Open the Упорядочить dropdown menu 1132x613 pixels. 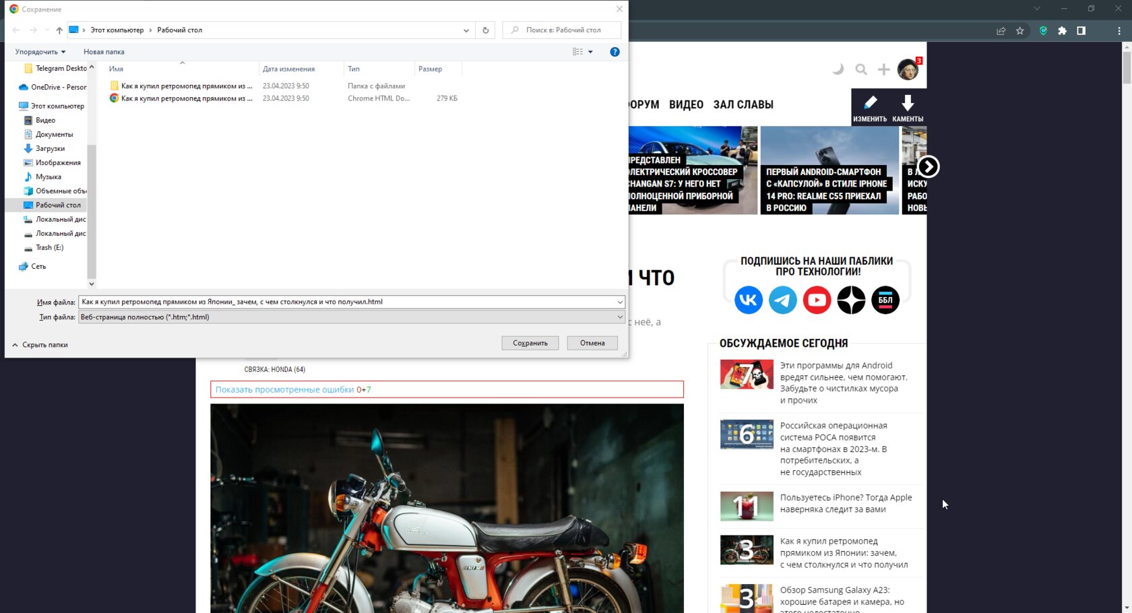pos(40,52)
